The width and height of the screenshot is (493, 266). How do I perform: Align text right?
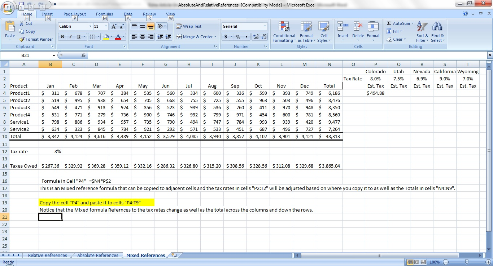pyautogui.click(x=151, y=37)
